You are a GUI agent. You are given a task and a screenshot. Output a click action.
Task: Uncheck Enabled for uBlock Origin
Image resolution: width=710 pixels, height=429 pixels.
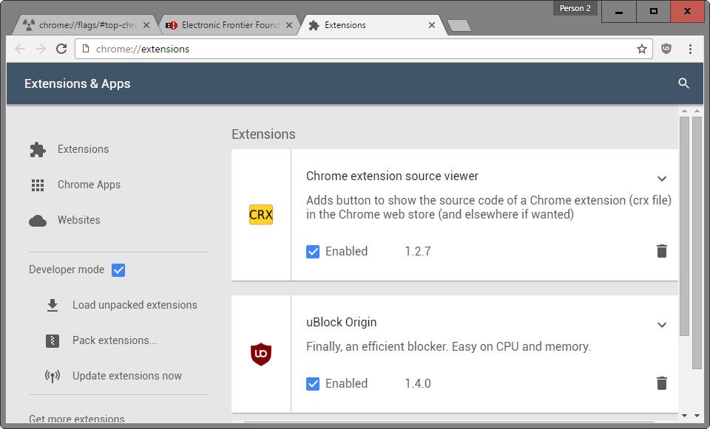click(x=312, y=383)
